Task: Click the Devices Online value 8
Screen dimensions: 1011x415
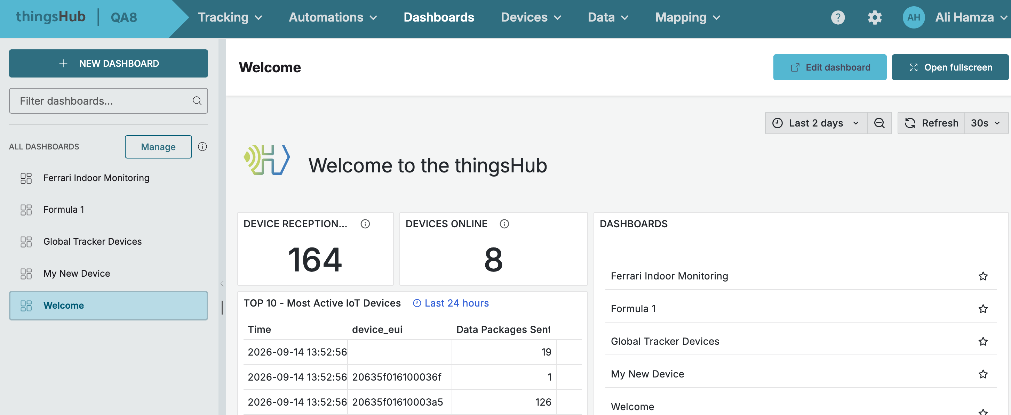Action: pyautogui.click(x=493, y=259)
